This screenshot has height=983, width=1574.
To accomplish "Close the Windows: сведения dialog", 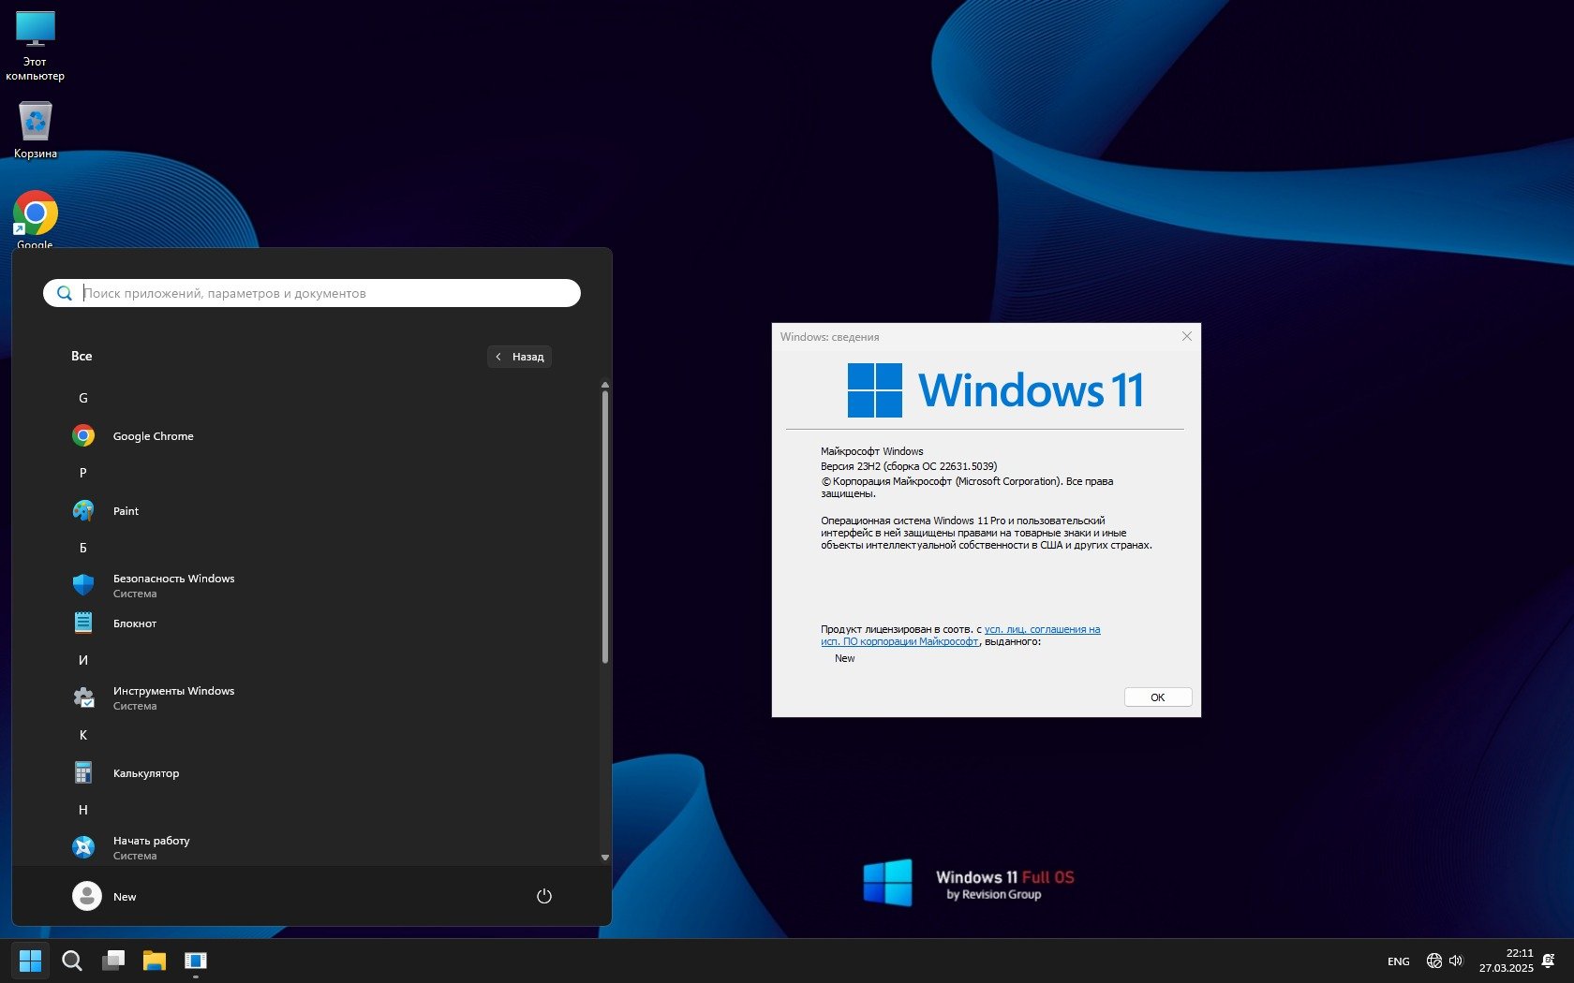I will [1186, 337].
